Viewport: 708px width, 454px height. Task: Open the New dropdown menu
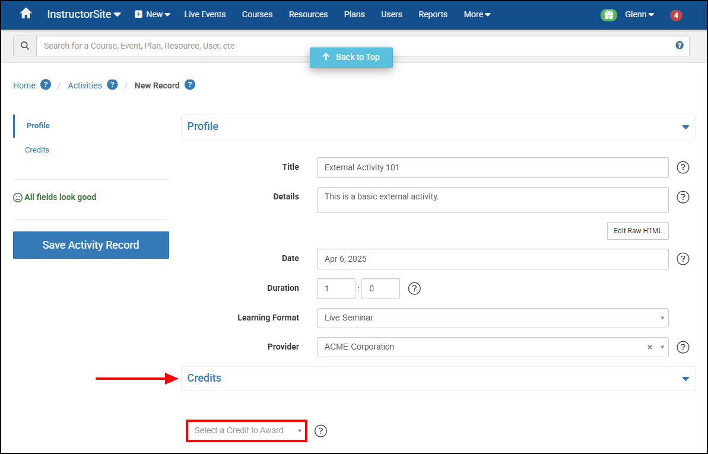click(153, 14)
